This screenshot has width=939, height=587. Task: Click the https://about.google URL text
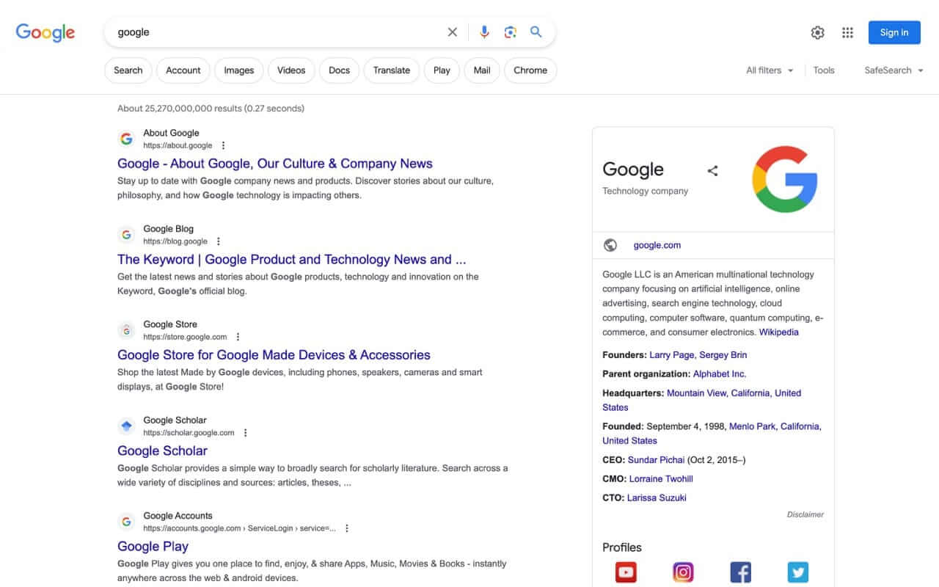point(178,146)
